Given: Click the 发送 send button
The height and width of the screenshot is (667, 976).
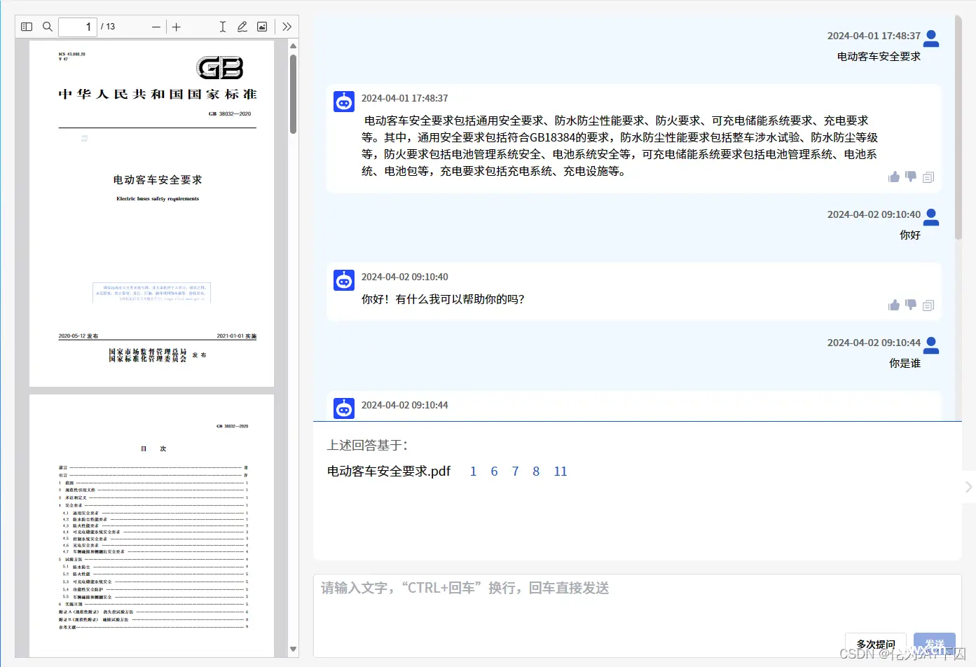Looking at the screenshot, I should click(x=935, y=644).
